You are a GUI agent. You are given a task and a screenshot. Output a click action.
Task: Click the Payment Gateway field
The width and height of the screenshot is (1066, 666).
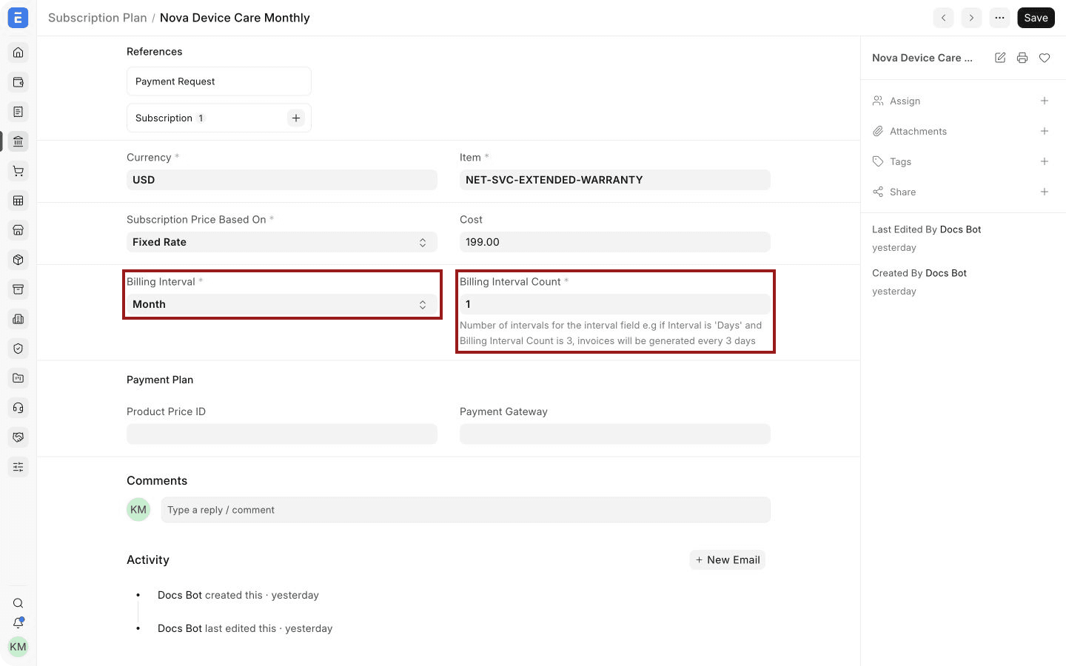pos(615,434)
